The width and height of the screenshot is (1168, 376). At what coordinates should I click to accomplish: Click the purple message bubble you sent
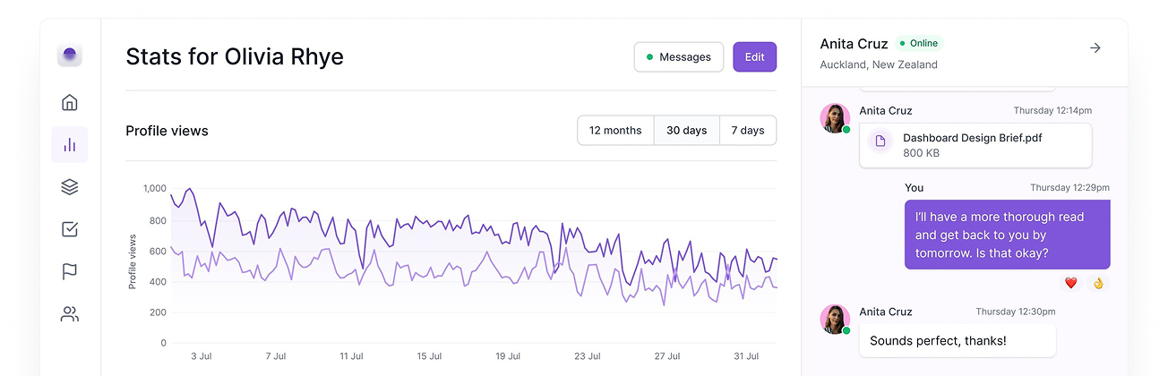point(1007,235)
